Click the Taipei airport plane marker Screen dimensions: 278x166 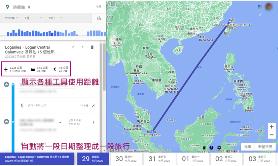(x=230, y=22)
